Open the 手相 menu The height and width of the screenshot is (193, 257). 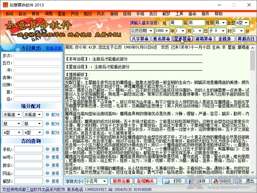[x=140, y=14]
